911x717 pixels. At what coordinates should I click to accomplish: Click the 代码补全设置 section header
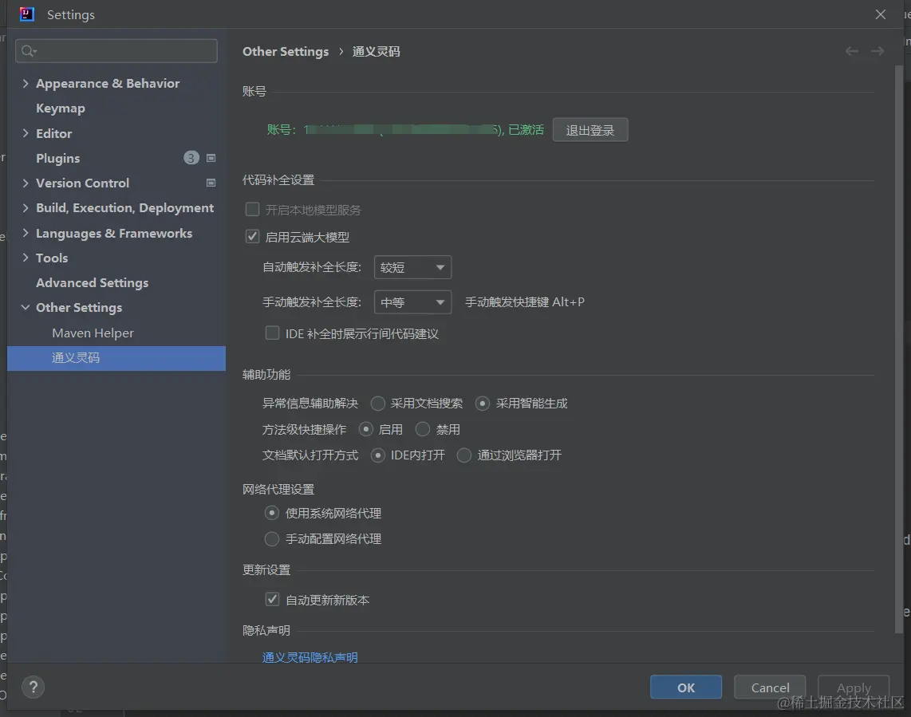click(x=278, y=180)
